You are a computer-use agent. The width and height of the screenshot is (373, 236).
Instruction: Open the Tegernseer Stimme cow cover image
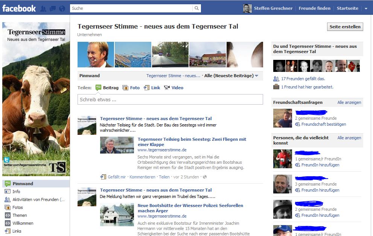click(36, 99)
